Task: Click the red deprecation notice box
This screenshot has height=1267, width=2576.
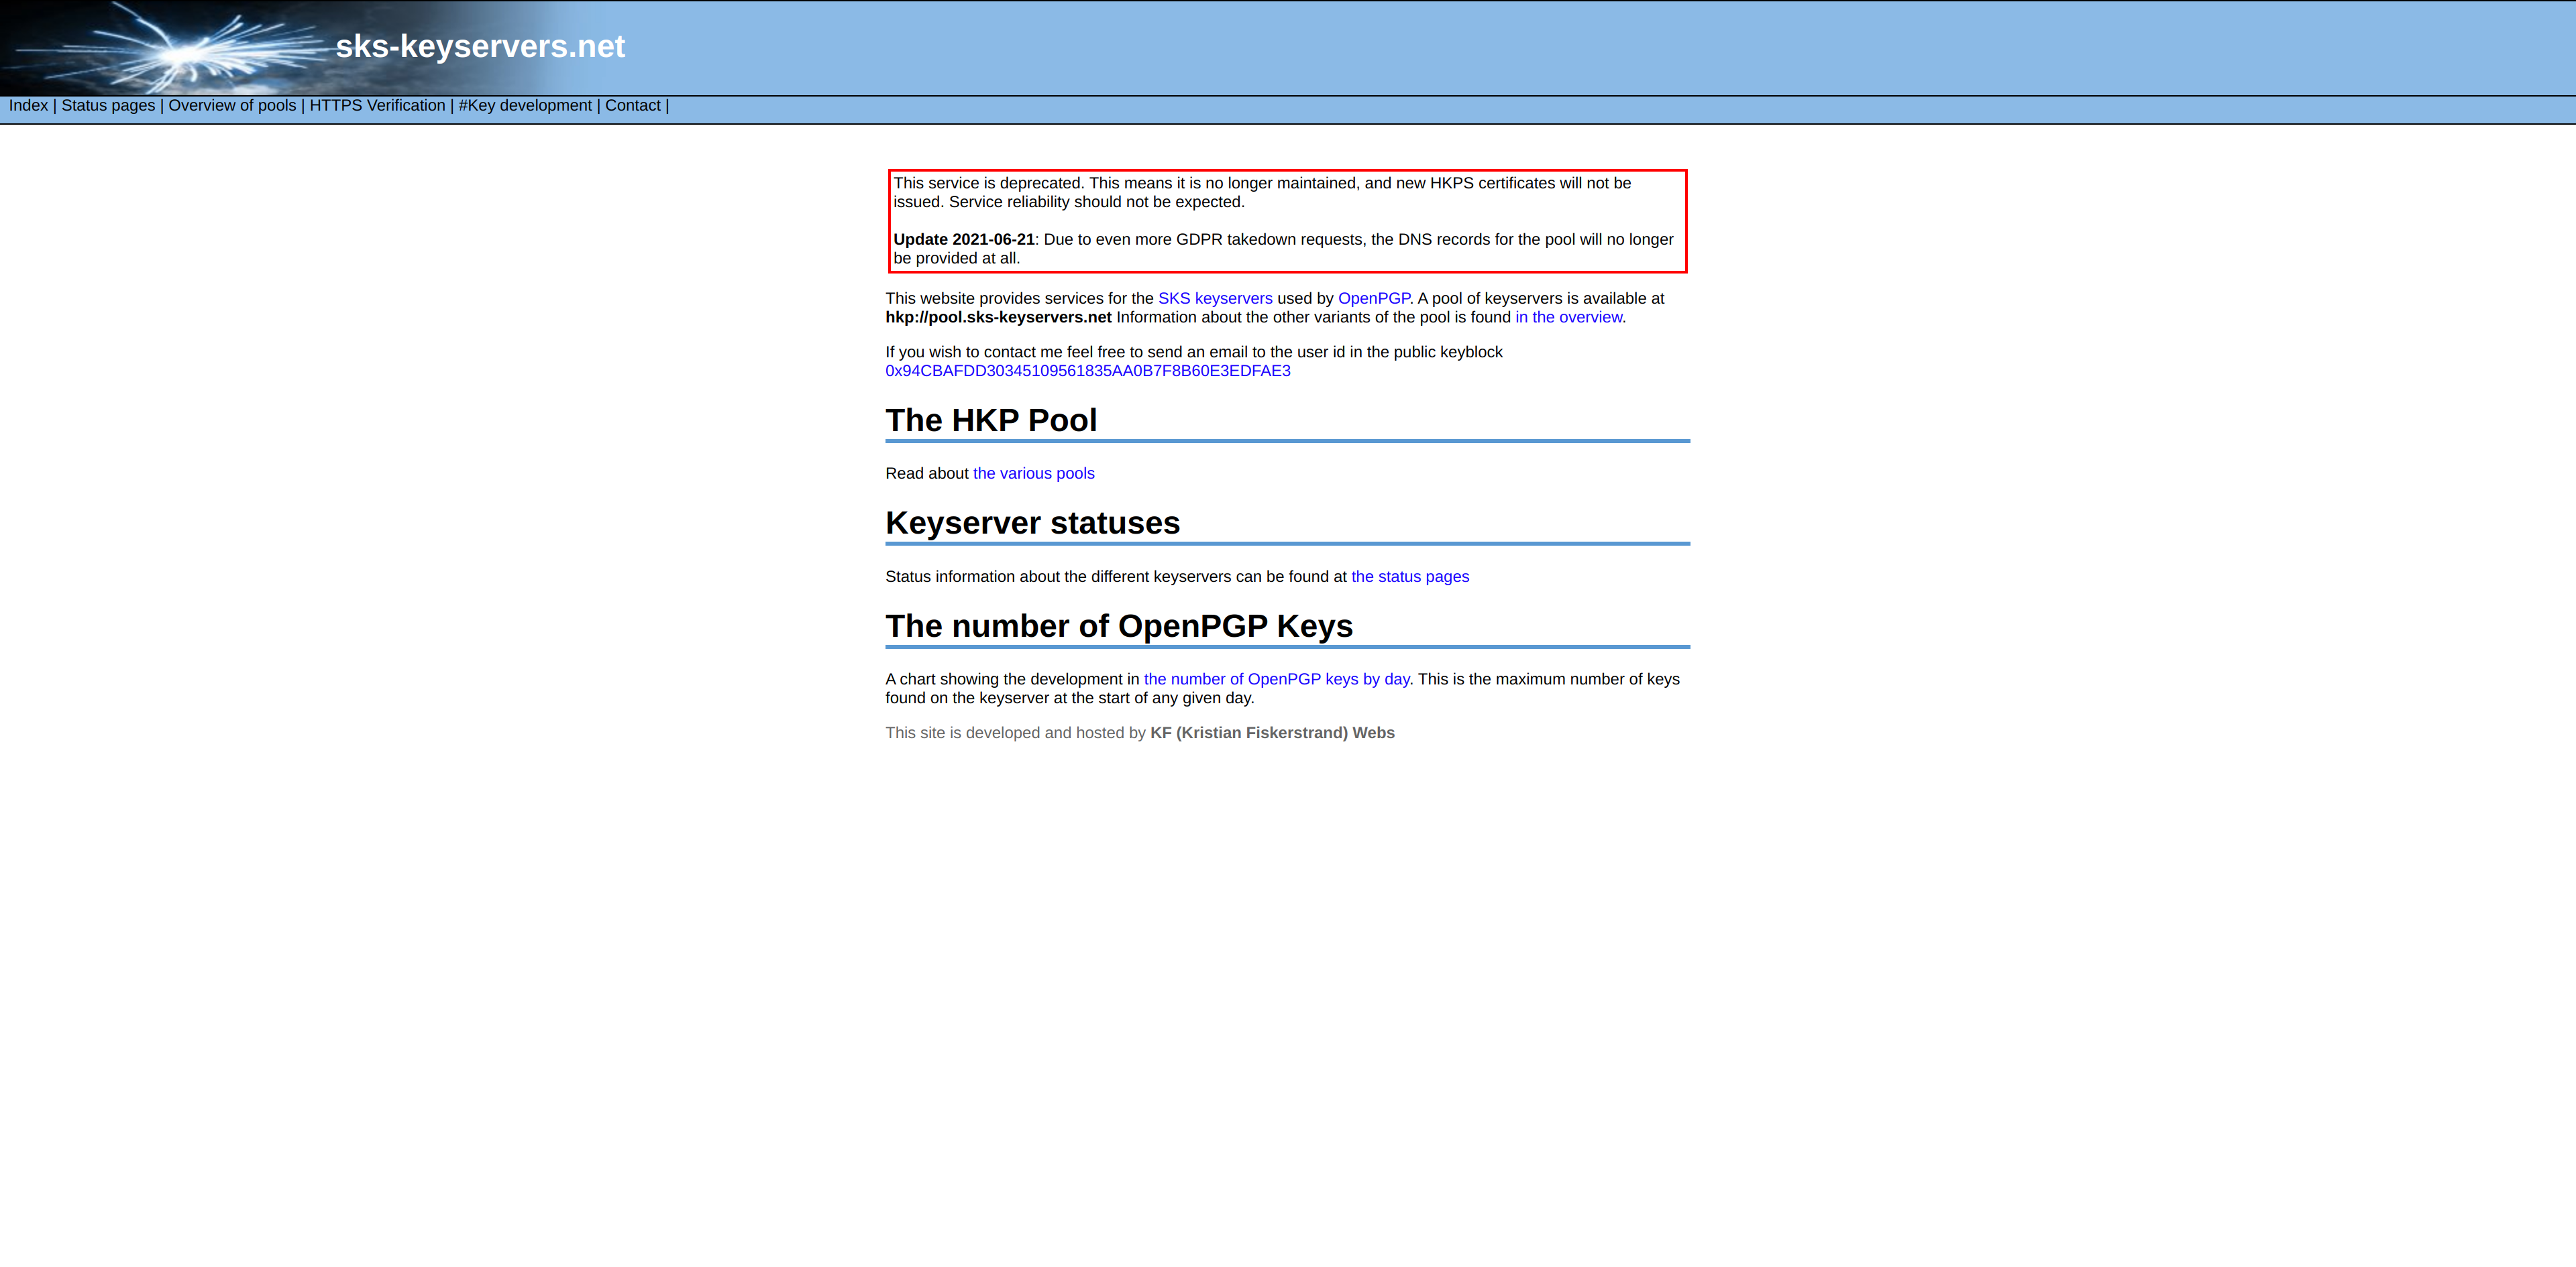Action: 1287,221
